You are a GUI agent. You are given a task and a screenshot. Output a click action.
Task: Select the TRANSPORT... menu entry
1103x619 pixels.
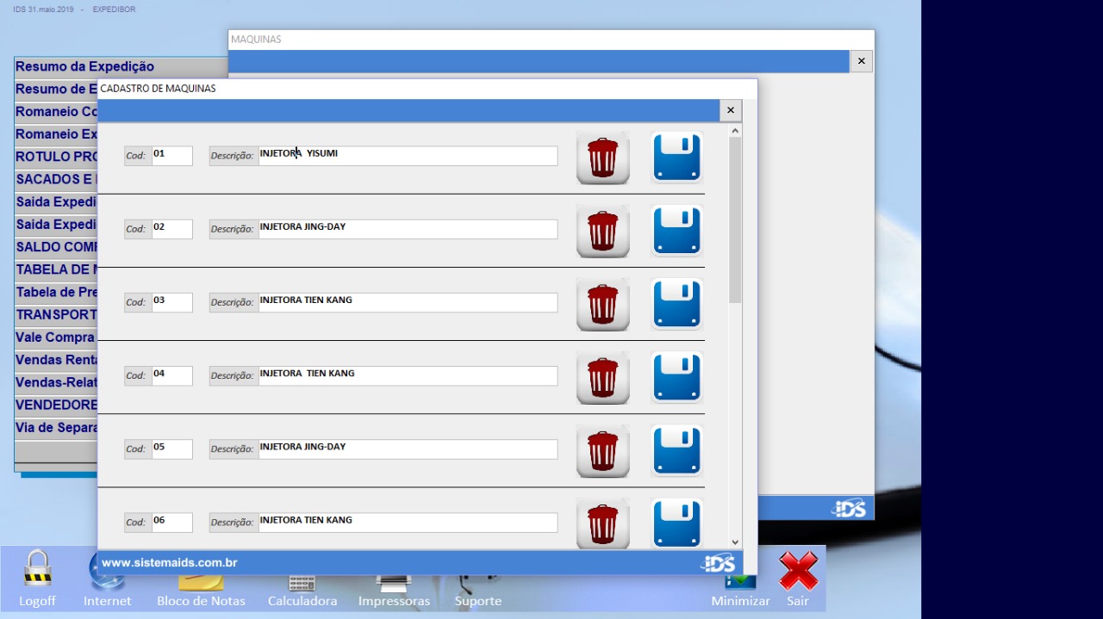point(56,314)
